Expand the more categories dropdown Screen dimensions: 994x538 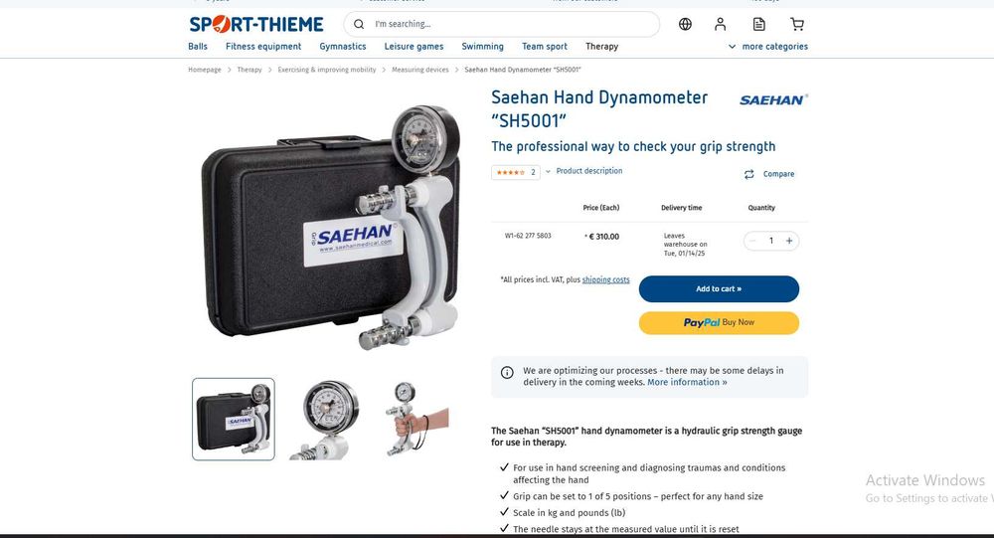click(x=768, y=47)
